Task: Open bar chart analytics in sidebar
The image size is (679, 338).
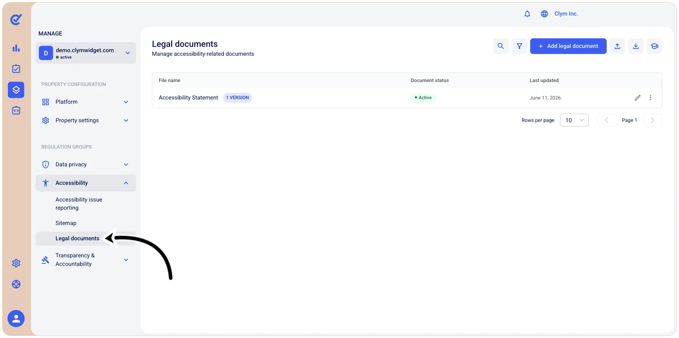Action: 16,48
